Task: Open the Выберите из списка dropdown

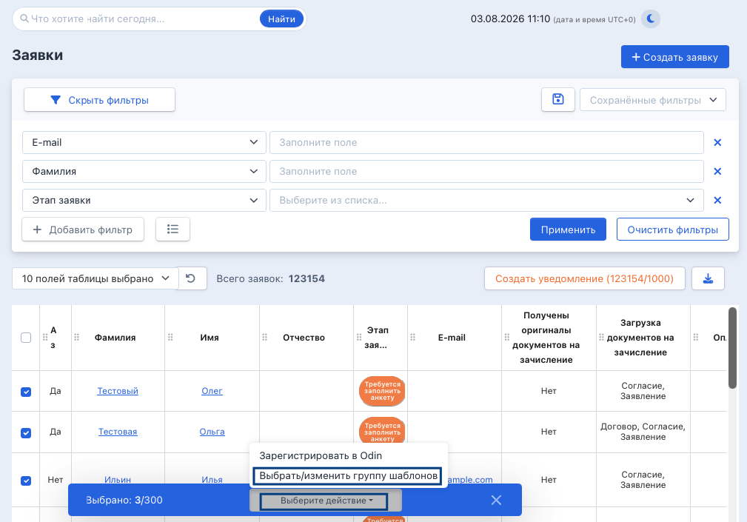Action: click(486, 201)
